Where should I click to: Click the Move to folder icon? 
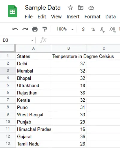81,8
